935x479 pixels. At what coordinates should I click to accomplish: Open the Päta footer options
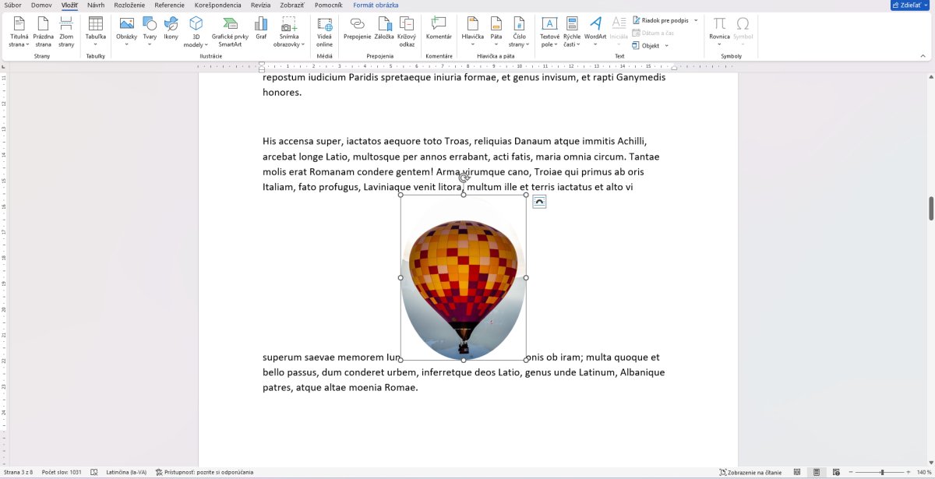tap(496, 33)
